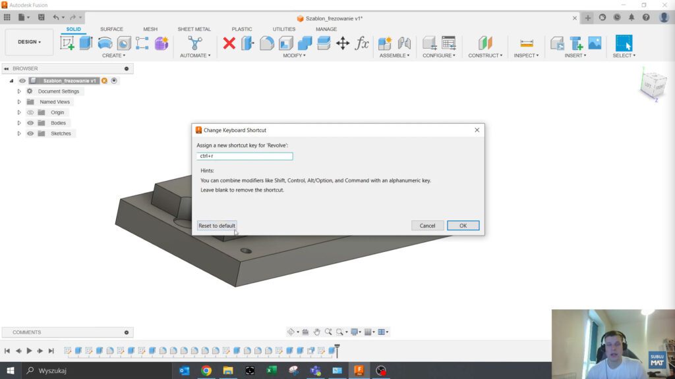Screen dimensions: 675x379
Task: Expand the Bodies tree item
Action: coord(19,123)
